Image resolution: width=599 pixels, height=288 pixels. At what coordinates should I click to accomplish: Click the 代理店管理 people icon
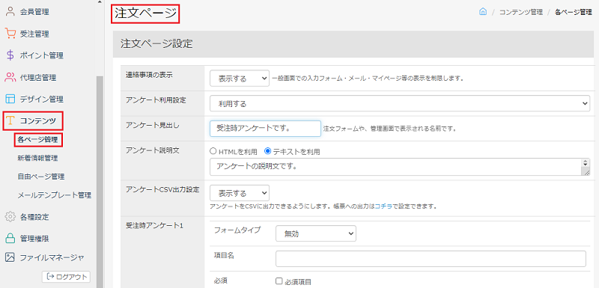[x=10, y=78]
